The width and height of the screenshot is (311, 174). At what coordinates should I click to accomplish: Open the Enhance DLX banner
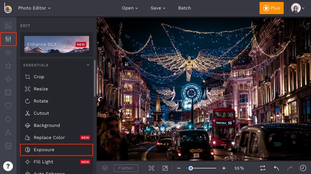[56, 44]
